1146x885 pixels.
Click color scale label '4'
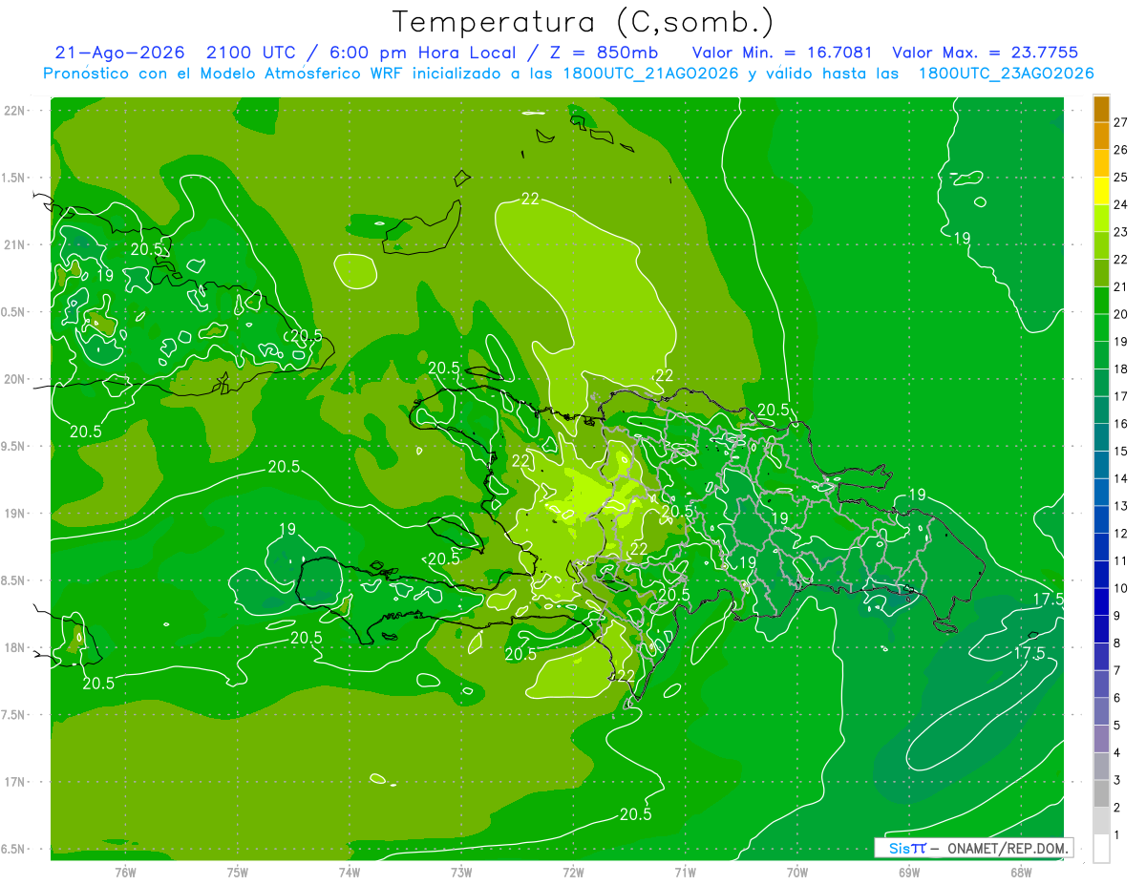[x=1117, y=753]
